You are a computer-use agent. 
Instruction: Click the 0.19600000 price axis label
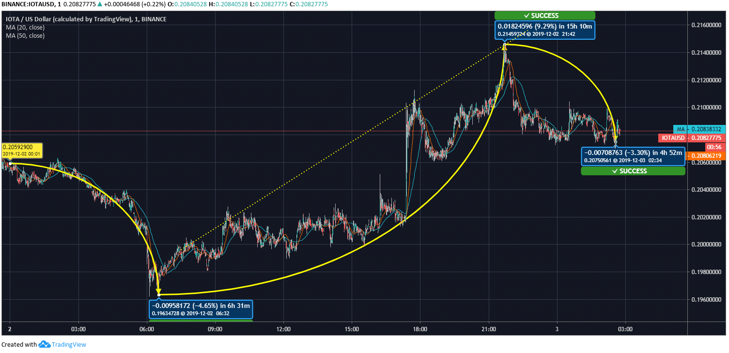[x=707, y=300]
